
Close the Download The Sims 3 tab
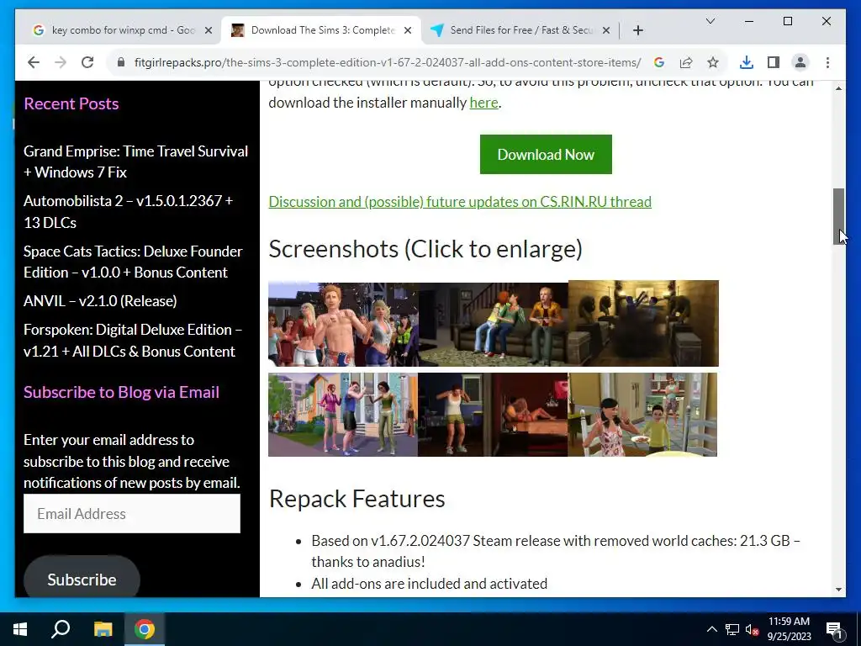tap(408, 30)
